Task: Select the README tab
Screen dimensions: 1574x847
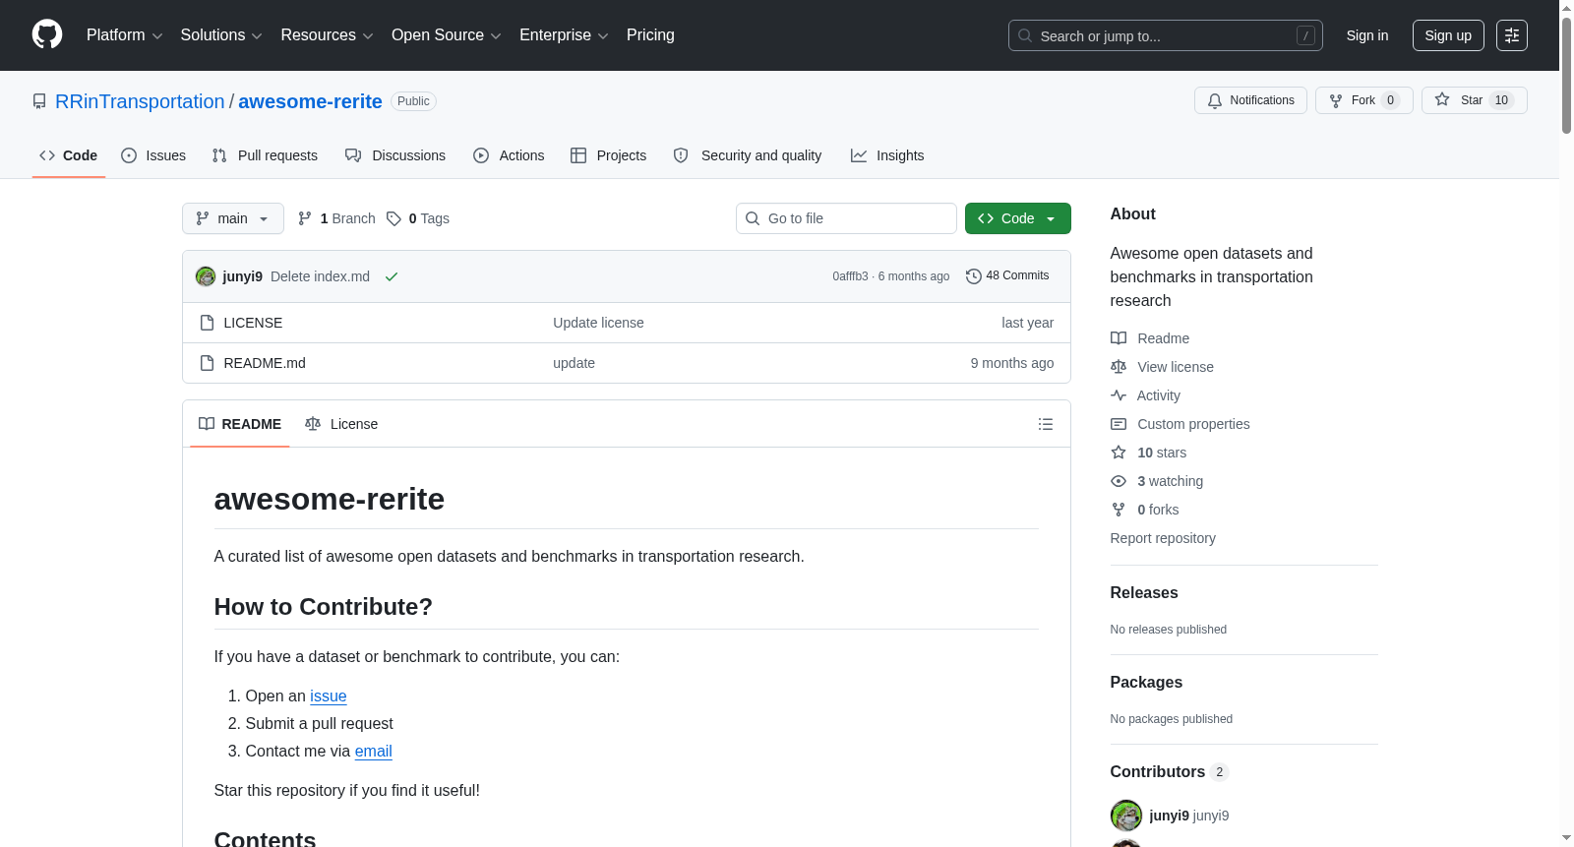Action: point(240,424)
